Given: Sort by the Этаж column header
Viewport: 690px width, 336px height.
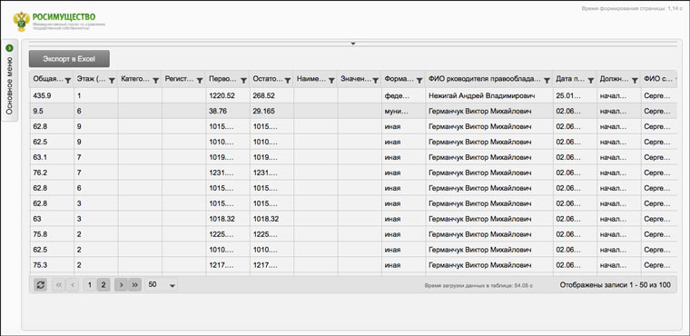Looking at the screenshot, I should (91, 79).
